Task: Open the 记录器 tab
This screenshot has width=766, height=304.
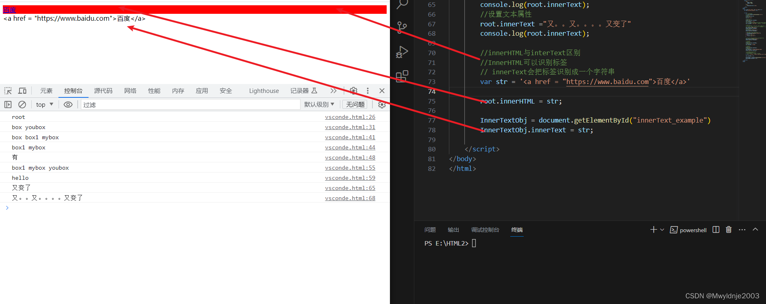Action: (304, 91)
